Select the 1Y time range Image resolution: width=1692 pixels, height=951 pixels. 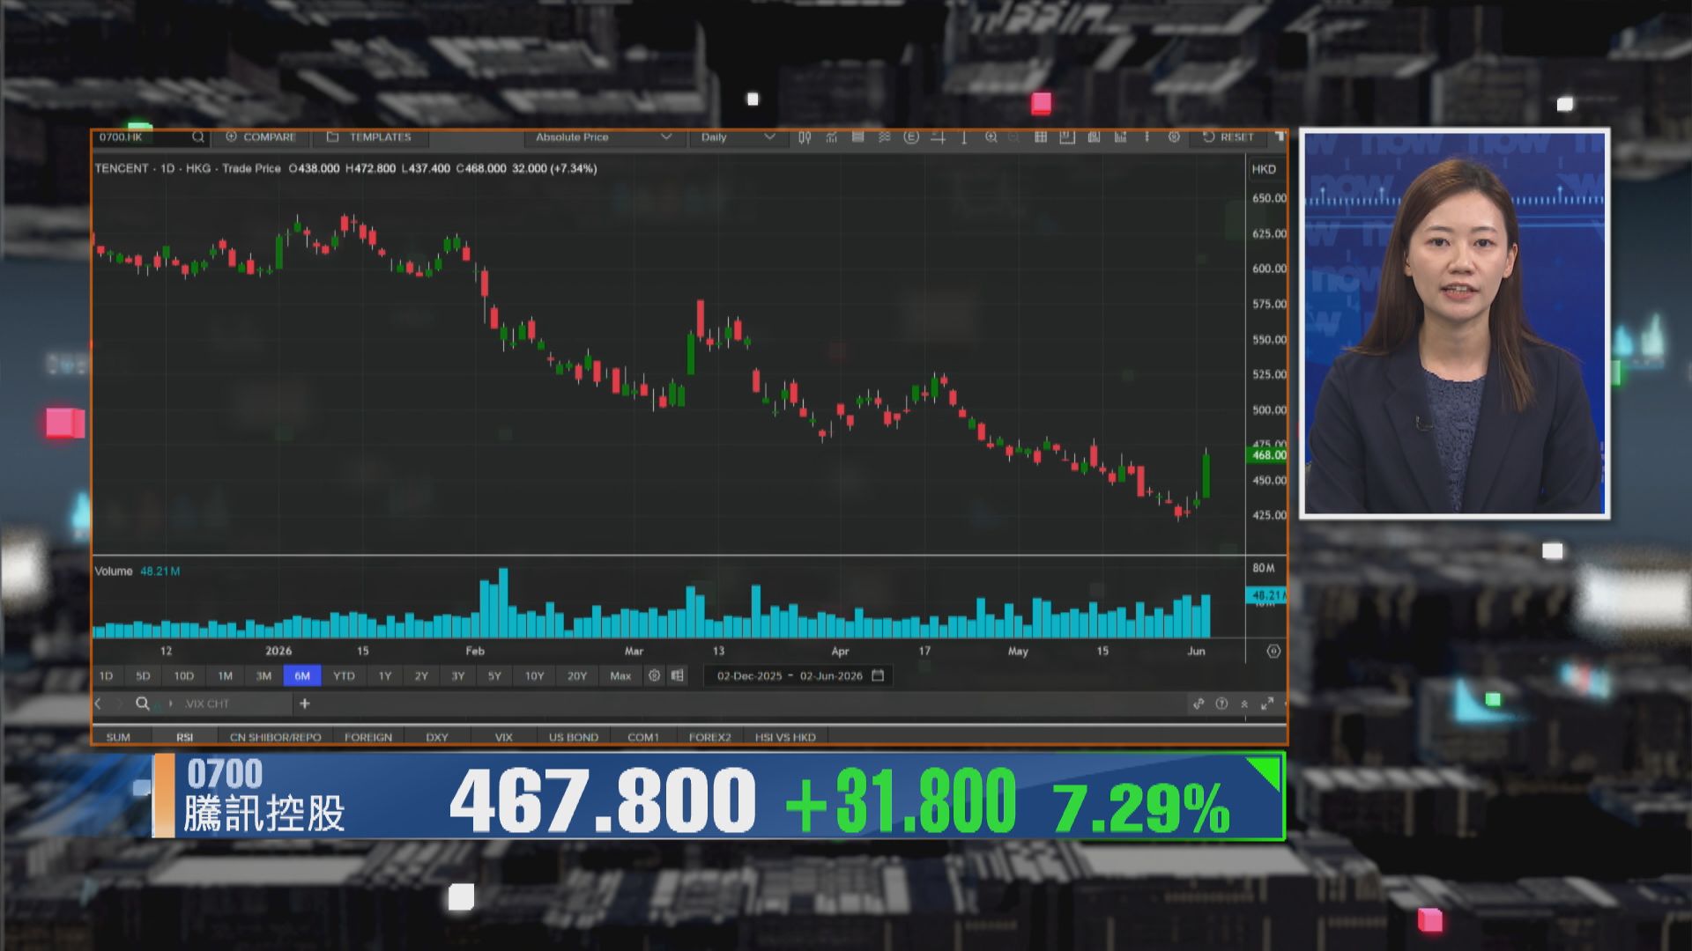(385, 675)
